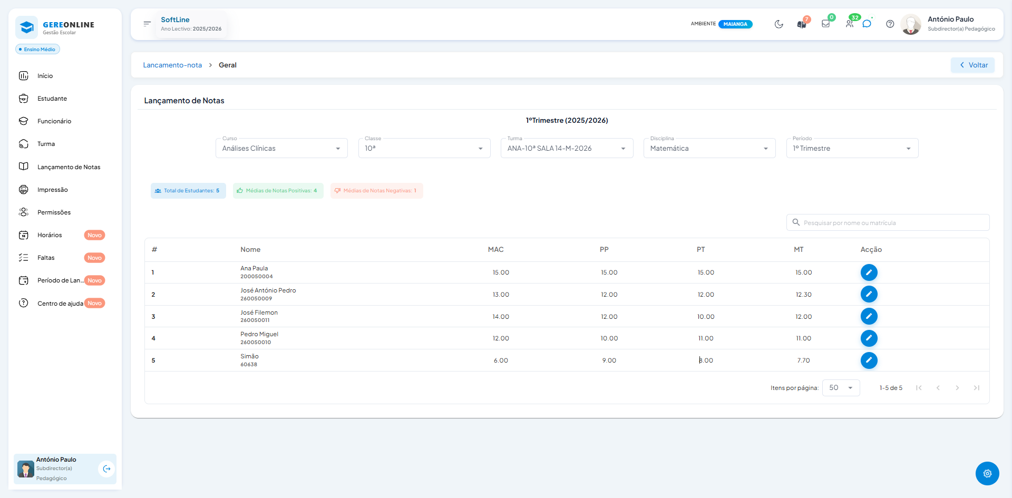Image resolution: width=1012 pixels, height=498 pixels.
Task: Open the Classe dropdown 10ª
Action: point(424,148)
